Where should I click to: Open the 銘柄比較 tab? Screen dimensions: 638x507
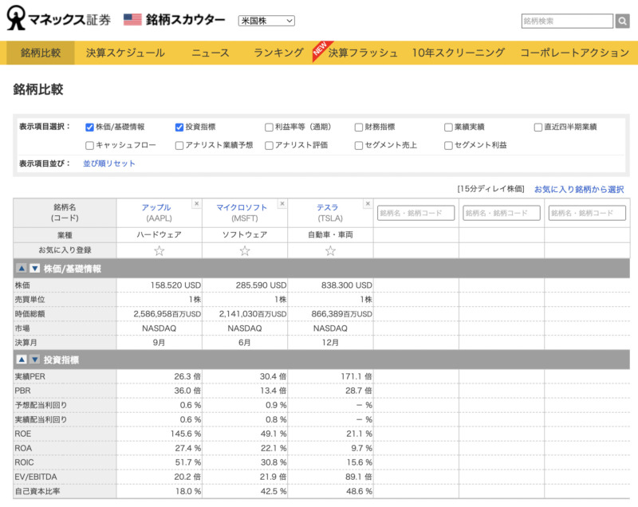coord(41,53)
